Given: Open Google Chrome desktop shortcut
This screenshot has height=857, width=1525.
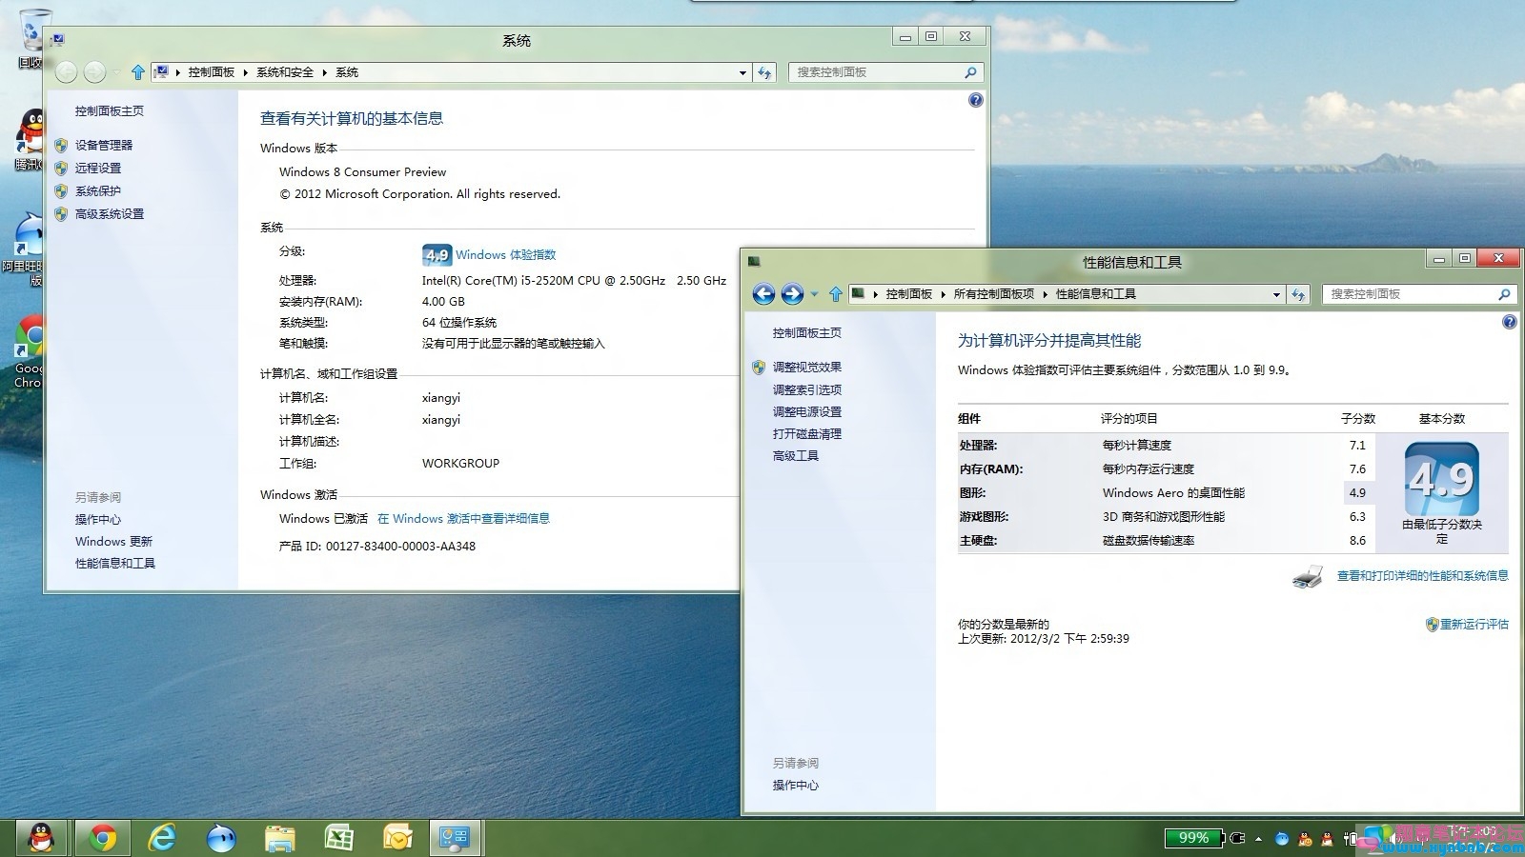Looking at the screenshot, I should pyautogui.click(x=29, y=352).
